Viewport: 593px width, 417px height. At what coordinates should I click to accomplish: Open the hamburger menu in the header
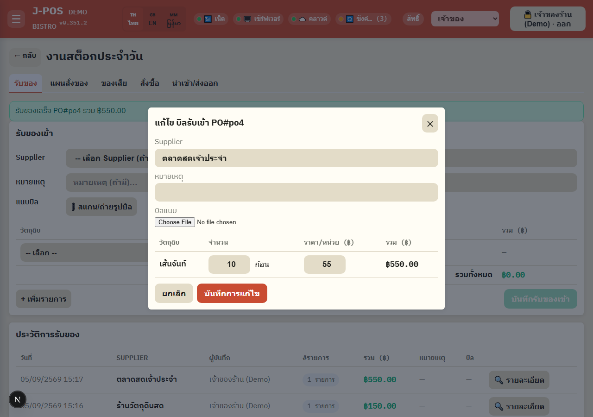16,19
